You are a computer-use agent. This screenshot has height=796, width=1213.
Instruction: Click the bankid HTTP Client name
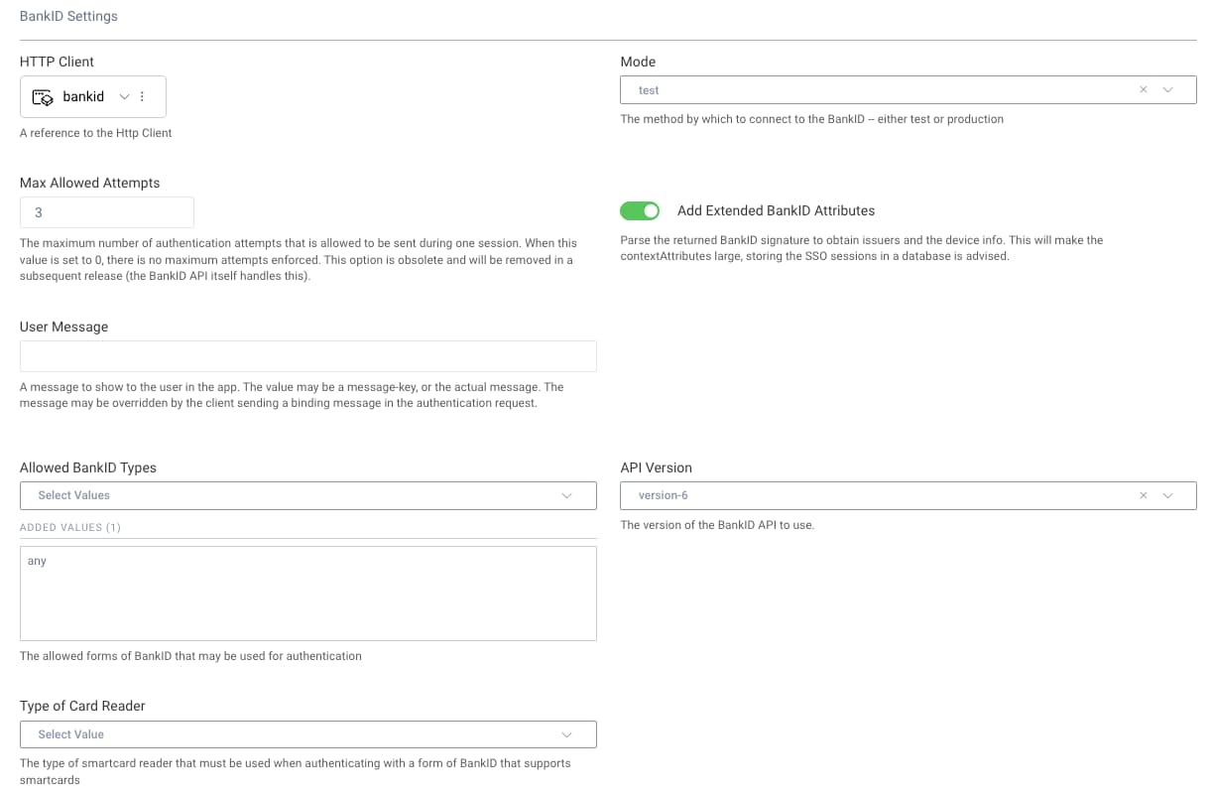(83, 97)
